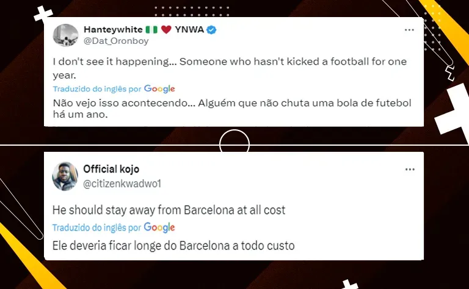
Task: Open Official kojo's profile picture
Action: [x=65, y=174]
